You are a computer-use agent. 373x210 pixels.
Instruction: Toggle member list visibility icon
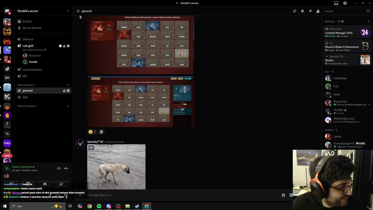(318, 11)
